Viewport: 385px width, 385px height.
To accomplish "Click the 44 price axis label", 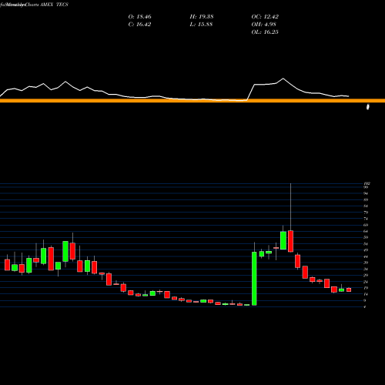I will coord(366,256).
